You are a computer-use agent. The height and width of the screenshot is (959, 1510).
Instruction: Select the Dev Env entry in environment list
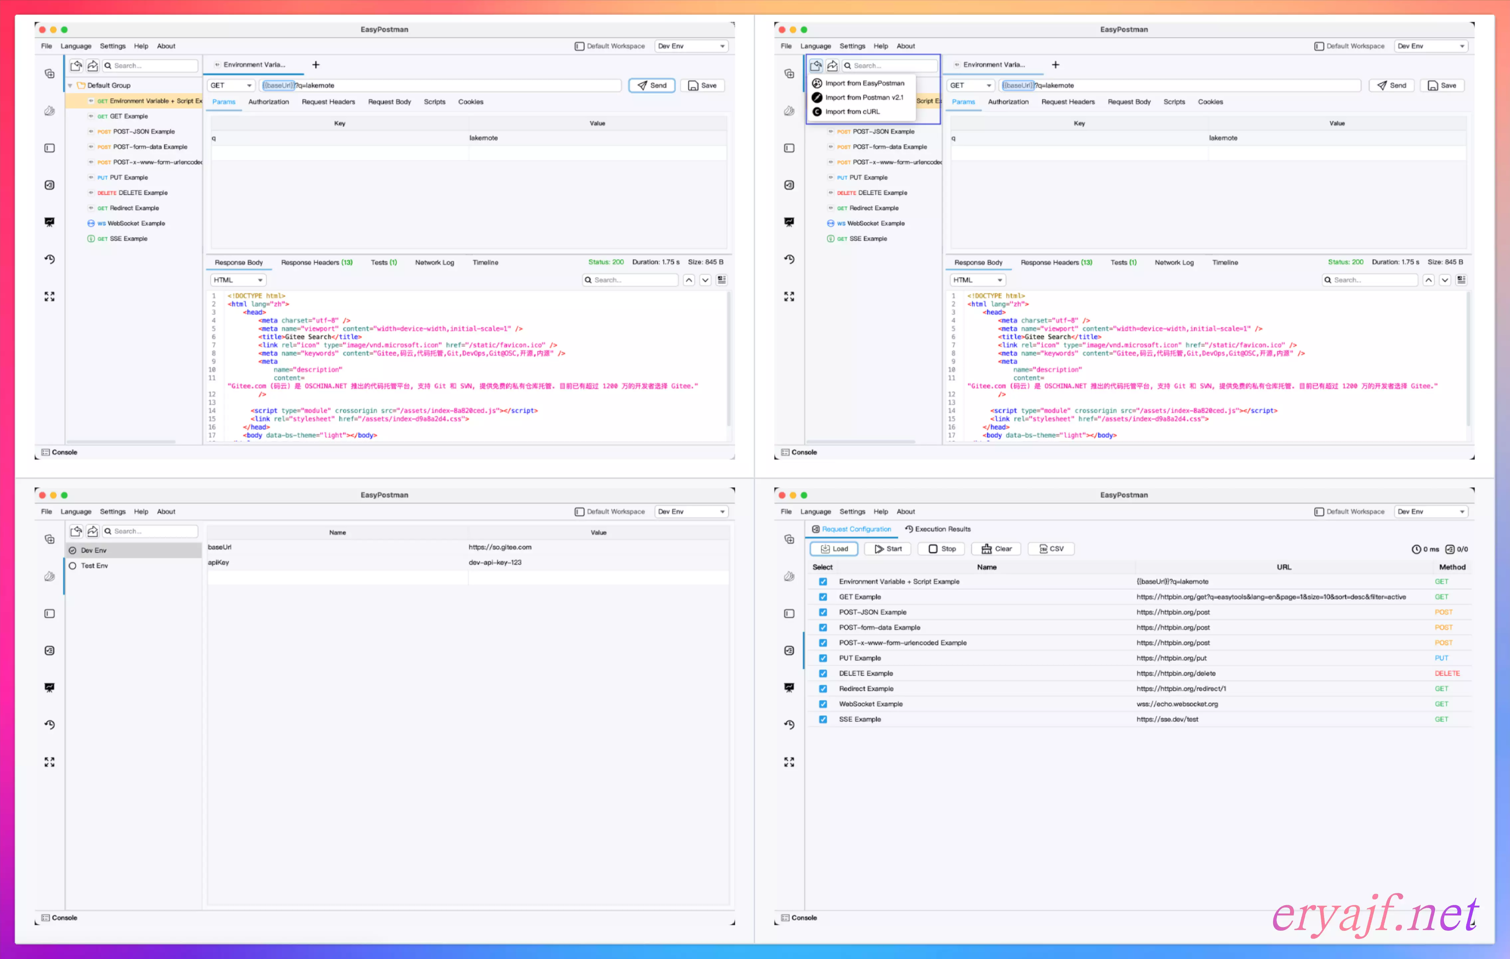(94, 550)
